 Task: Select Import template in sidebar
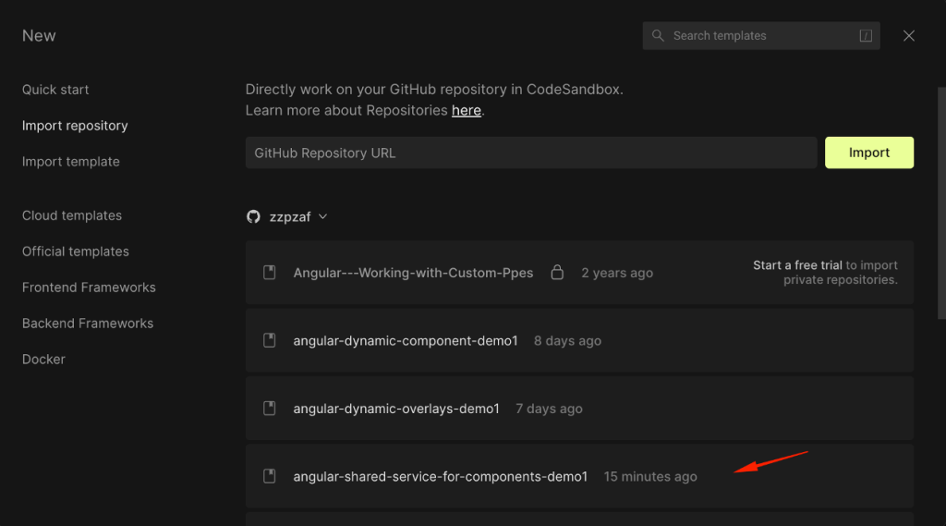[70, 162]
